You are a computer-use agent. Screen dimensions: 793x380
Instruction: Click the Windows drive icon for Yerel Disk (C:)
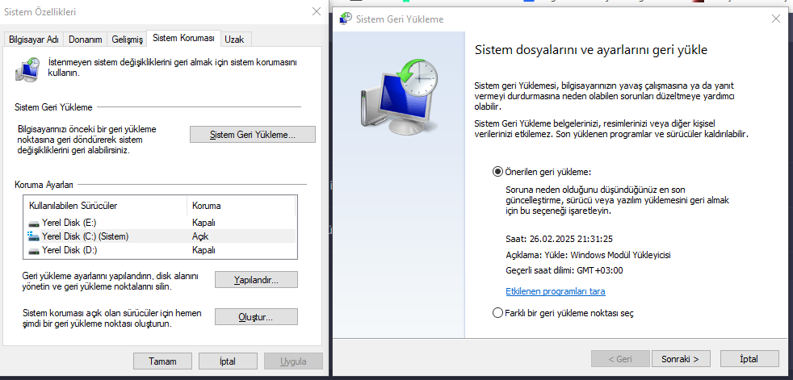coord(34,236)
